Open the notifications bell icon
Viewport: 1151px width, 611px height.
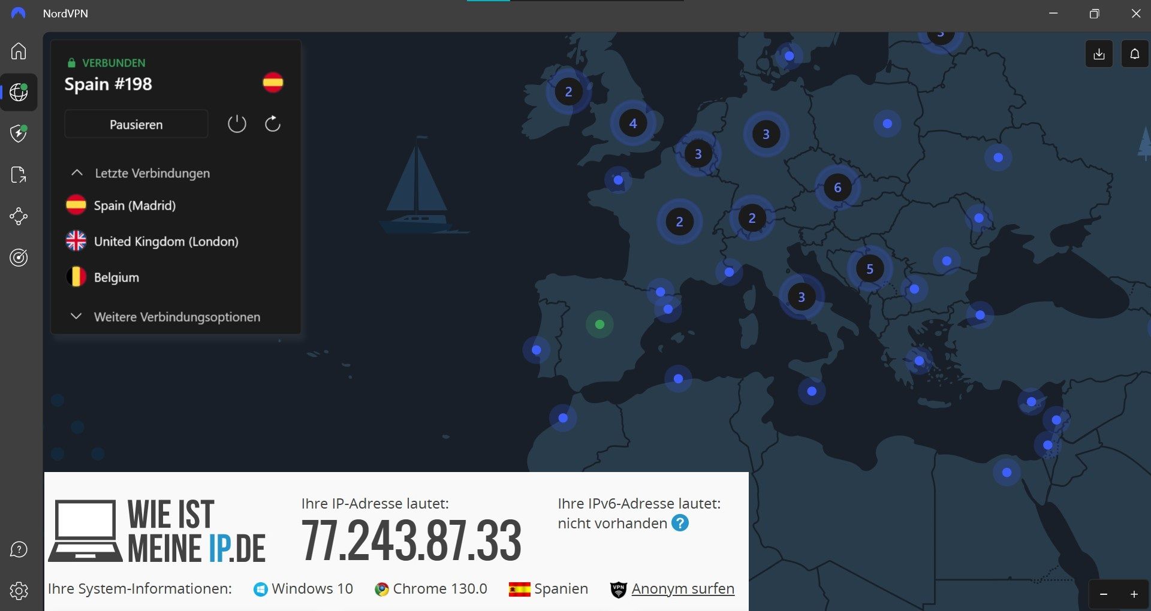tap(1135, 54)
